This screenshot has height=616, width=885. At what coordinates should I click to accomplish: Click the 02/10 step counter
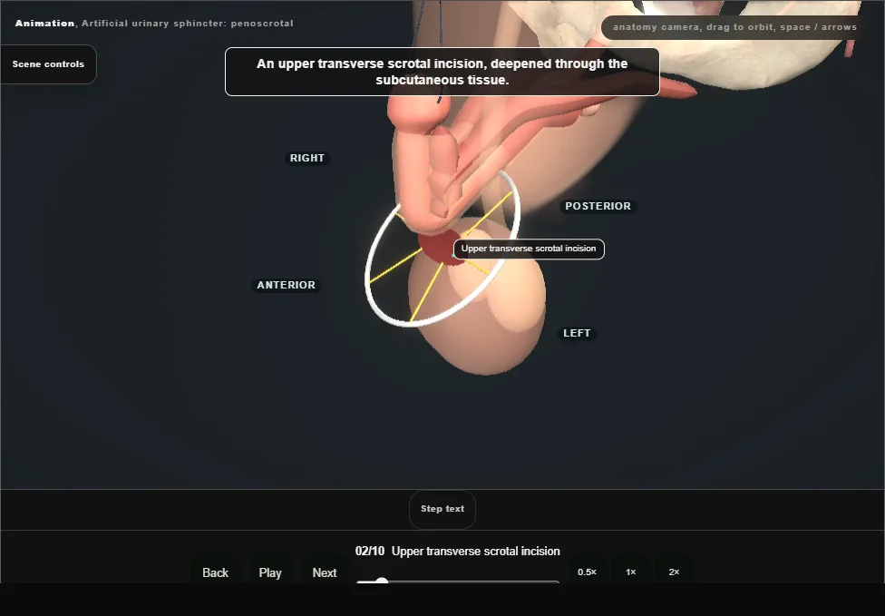[370, 551]
